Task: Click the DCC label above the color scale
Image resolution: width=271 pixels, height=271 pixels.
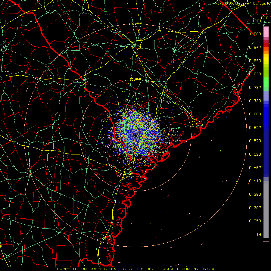Action: point(265,18)
